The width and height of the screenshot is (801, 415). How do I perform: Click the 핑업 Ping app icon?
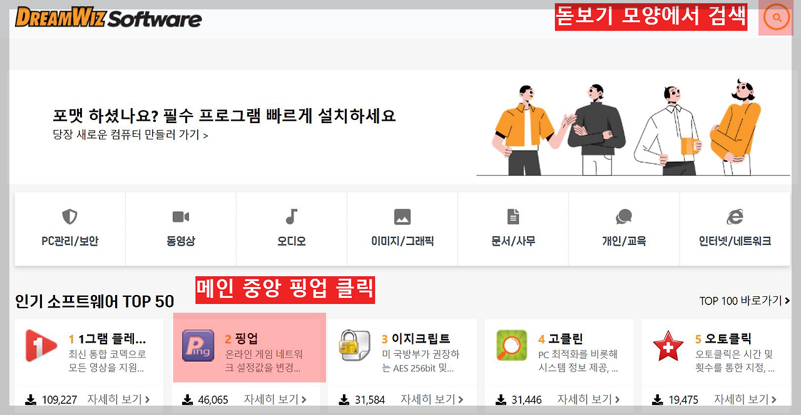[x=198, y=346]
